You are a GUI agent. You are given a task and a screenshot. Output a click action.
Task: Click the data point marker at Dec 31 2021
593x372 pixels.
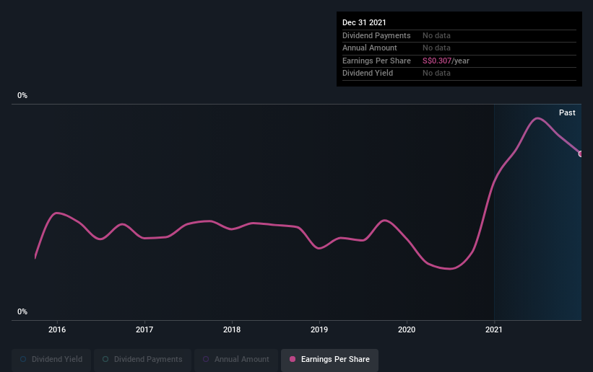click(581, 154)
